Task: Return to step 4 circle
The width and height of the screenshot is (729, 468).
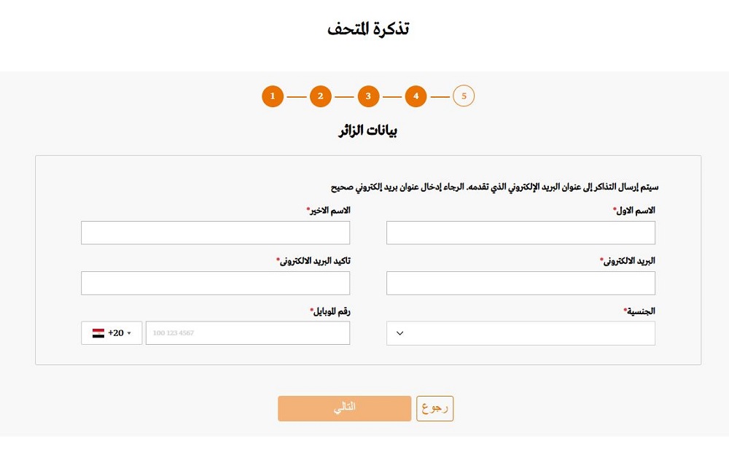Action: [x=416, y=96]
